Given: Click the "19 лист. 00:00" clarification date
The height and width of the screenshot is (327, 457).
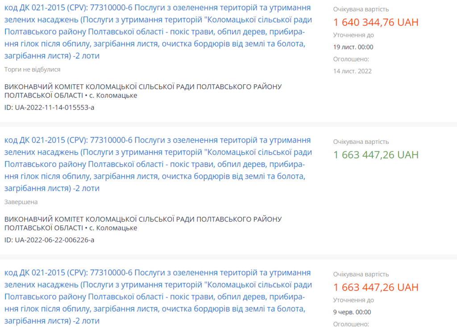Looking at the screenshot, I should [353, 47].
